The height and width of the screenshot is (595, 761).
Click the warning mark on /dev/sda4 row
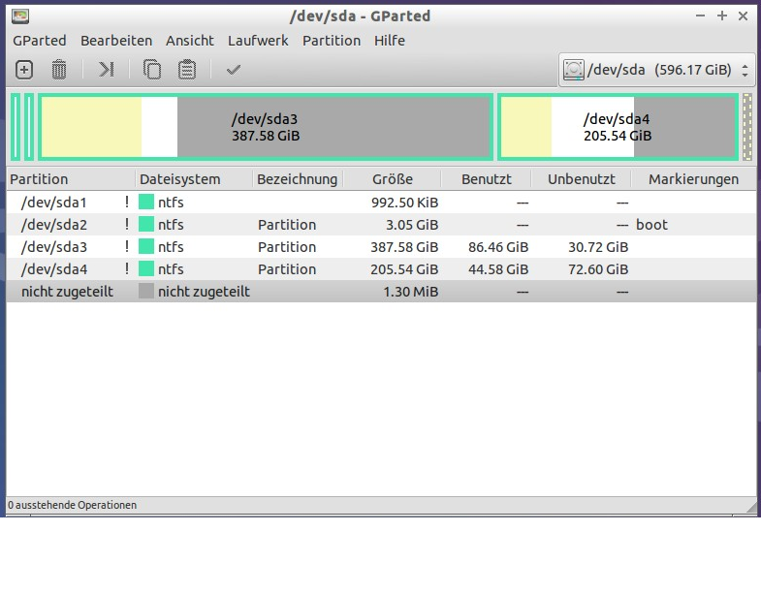coord(127,268)
